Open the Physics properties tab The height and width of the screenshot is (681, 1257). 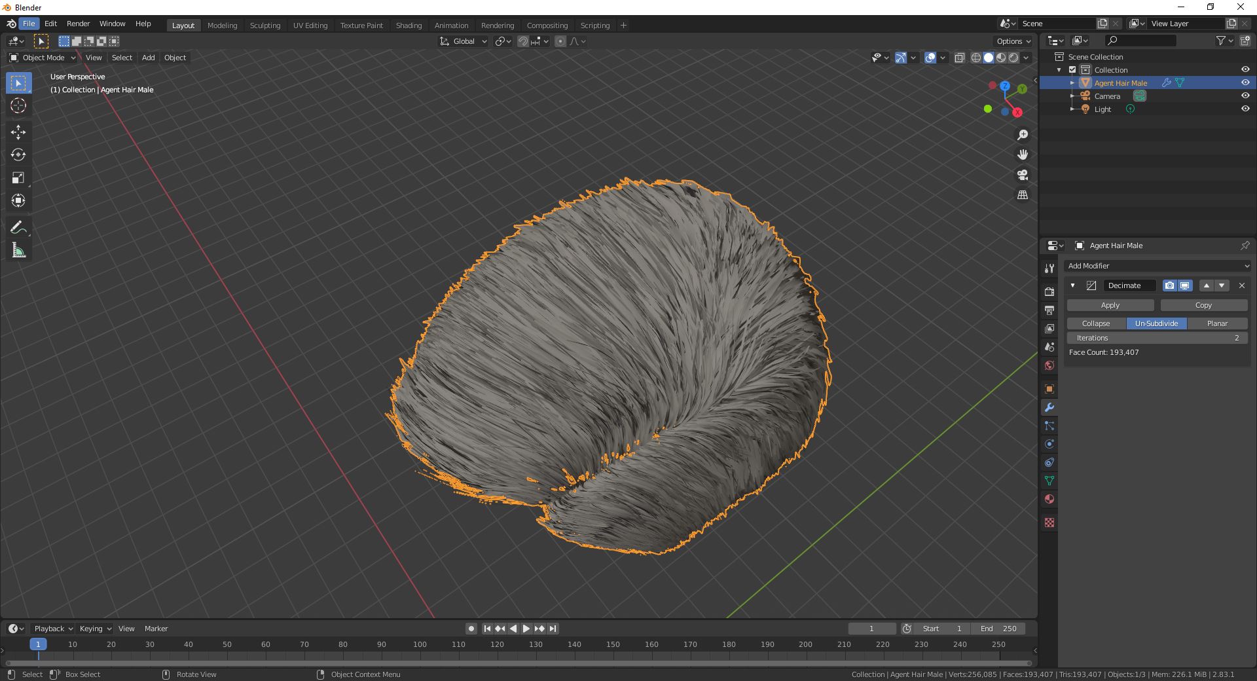pyautogui.click(x=1049, y=444)
